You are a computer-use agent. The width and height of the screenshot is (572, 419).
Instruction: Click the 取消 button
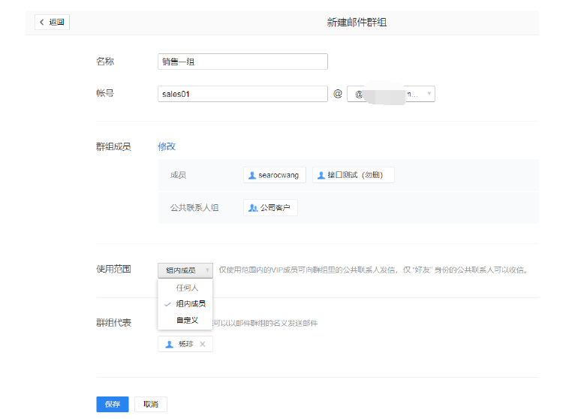coord(151,404)
